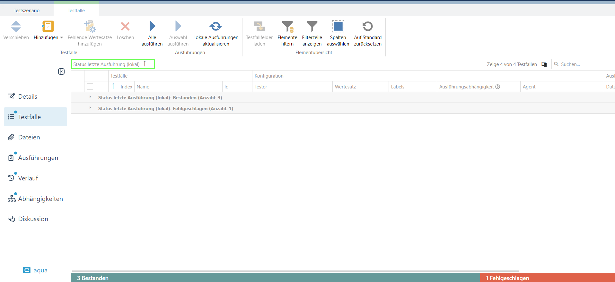Viewport: 615px width, 282px height.
Task: Switch to the Testszenario tab
Action: click(27, 11)
